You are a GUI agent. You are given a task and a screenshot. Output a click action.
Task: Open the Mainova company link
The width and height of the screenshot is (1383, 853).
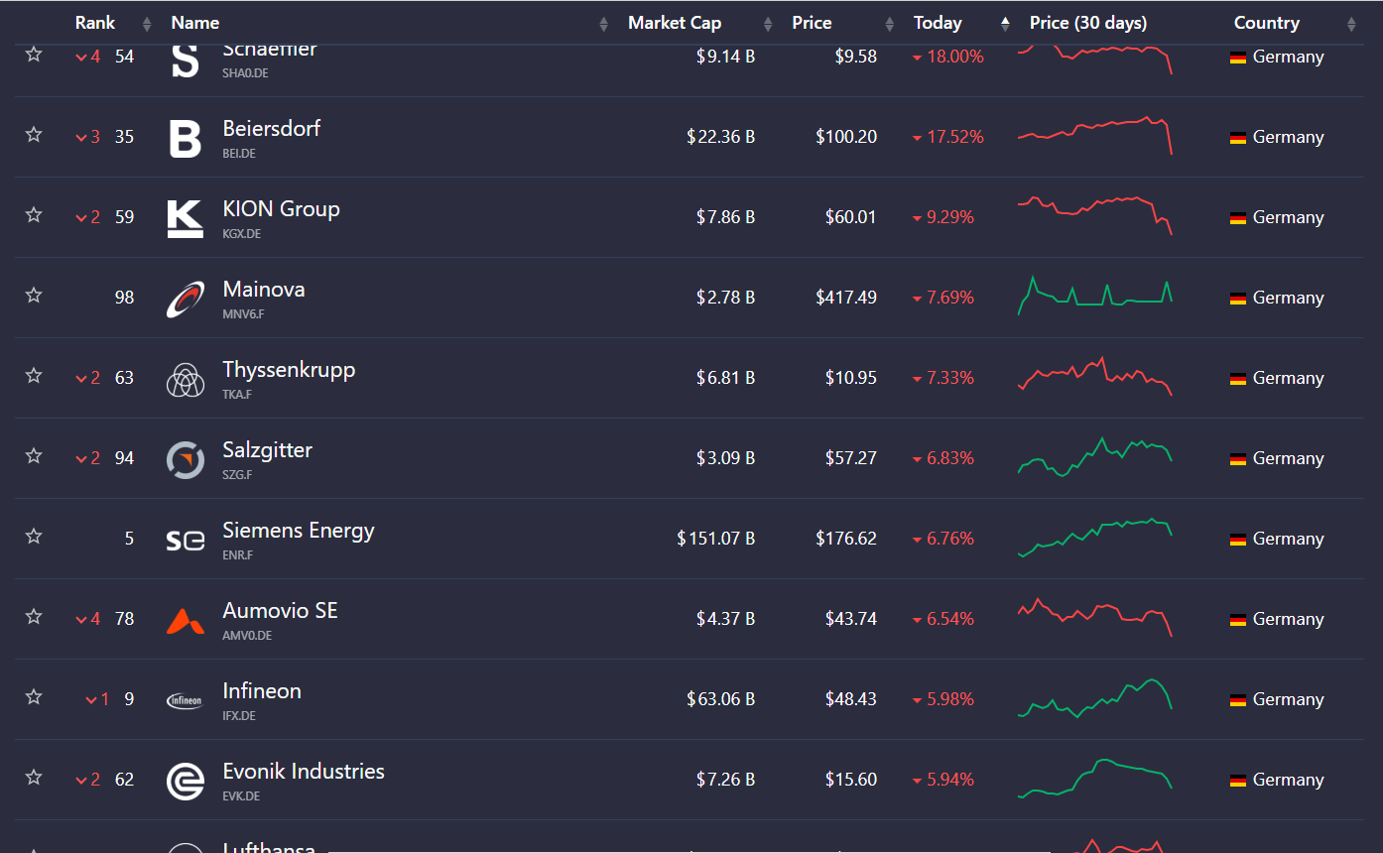264,290
